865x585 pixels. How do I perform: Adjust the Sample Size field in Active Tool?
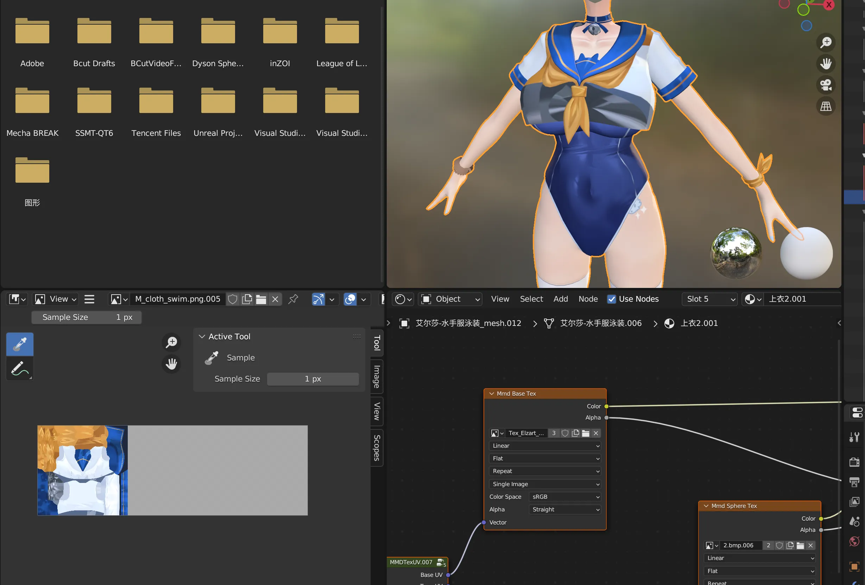click(x=312, y=379)
